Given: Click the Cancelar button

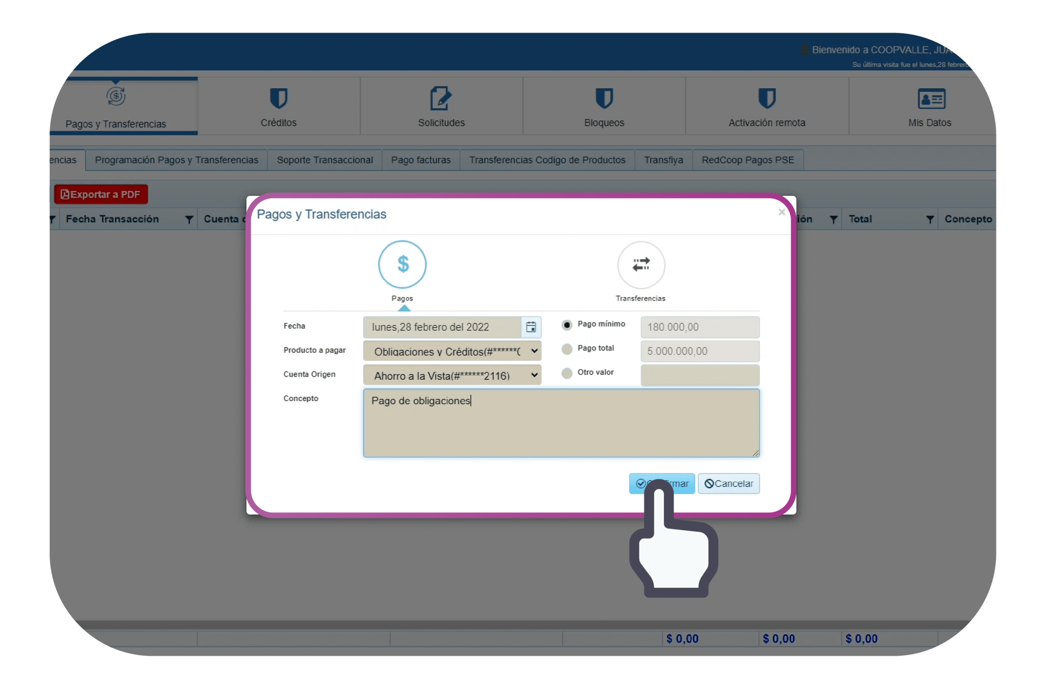Looking at the screenshot, I should (x=729, y=484).
